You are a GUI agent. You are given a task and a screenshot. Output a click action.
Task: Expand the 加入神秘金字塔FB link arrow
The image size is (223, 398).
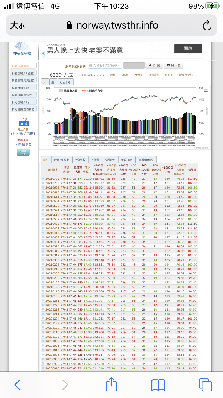(x=12, y=134)
